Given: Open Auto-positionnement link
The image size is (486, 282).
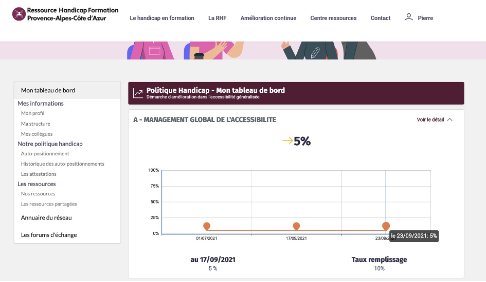Looking at the screenshot, I should coord(45,153).
